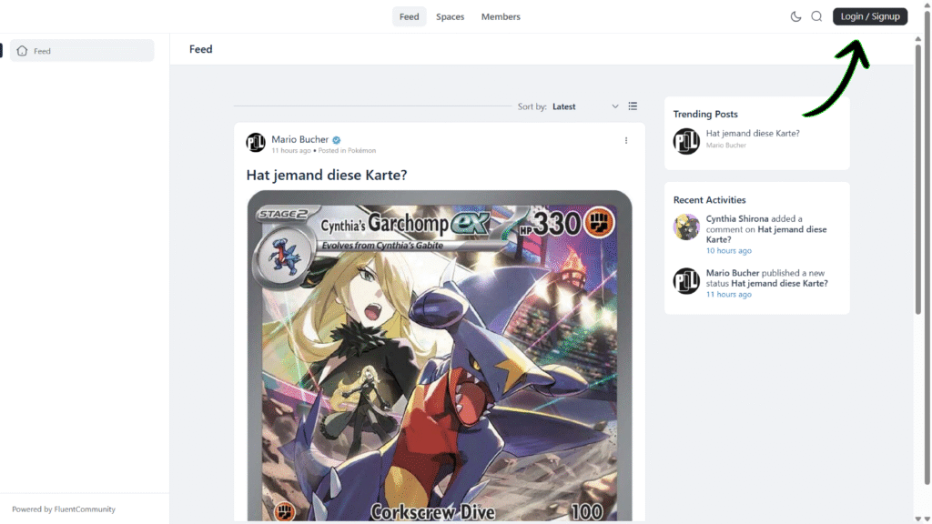Open the post linked in Cynthia's comment activity
The height and width of the screenshot is (524, 932).
click(x=766, y=235)
